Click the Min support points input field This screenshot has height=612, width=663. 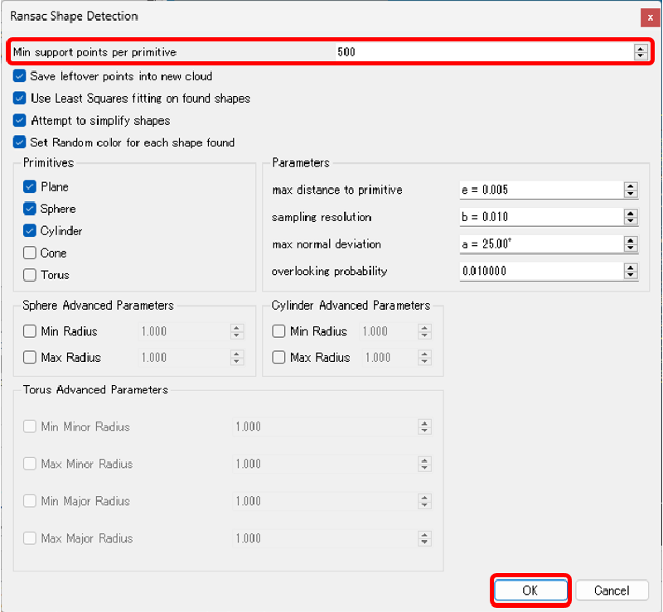pyautogui.click(x=481, y=52)
